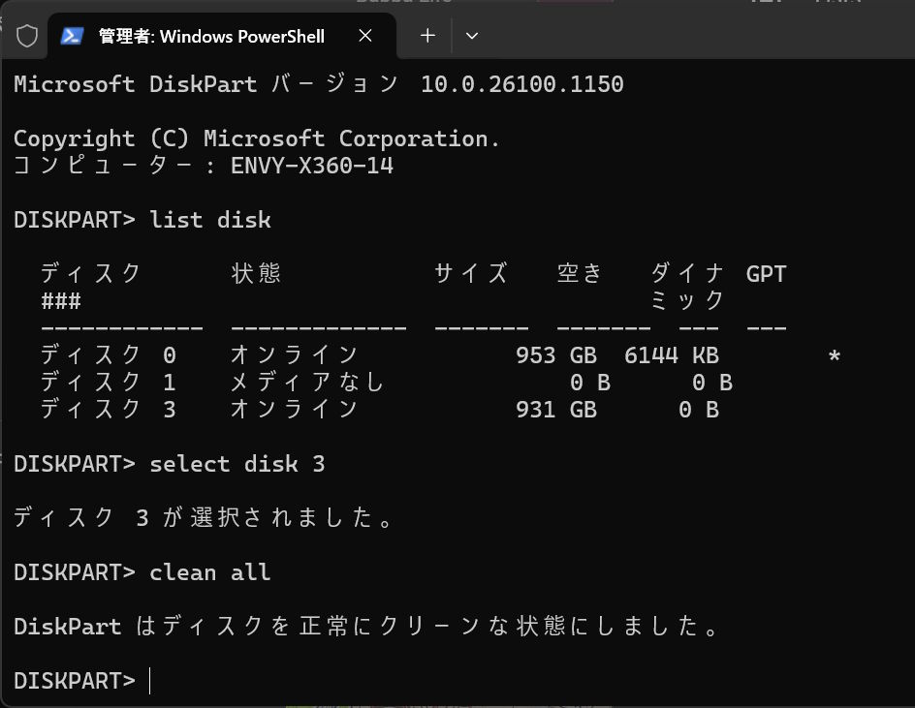This screenshot has height=708, width=915.
Task: Click the ENVY-X360-14 computer name
Action: (x=311, y=166)
